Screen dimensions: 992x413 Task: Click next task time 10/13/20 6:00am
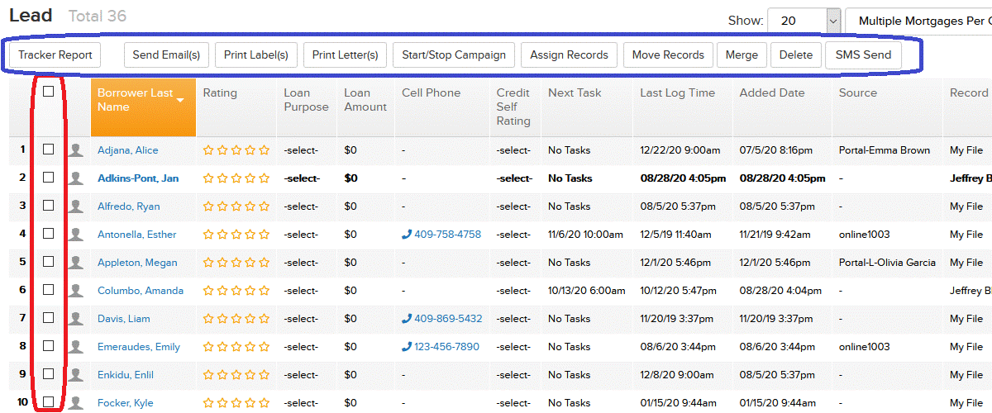pyautogui.click(x=586, y=291)
